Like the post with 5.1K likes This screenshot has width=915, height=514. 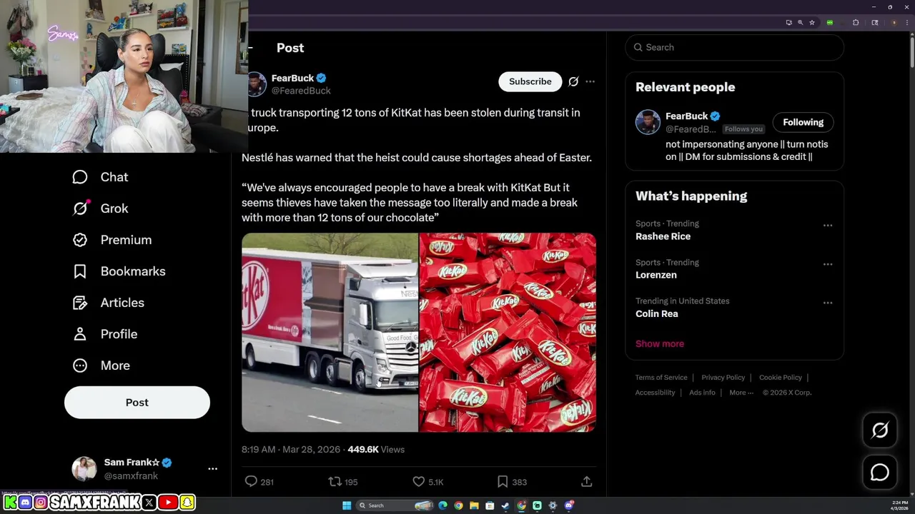[419, 482]
